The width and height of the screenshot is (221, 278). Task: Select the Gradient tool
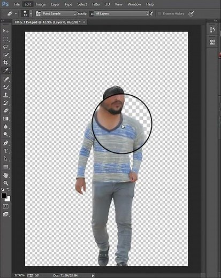[5, 119]
